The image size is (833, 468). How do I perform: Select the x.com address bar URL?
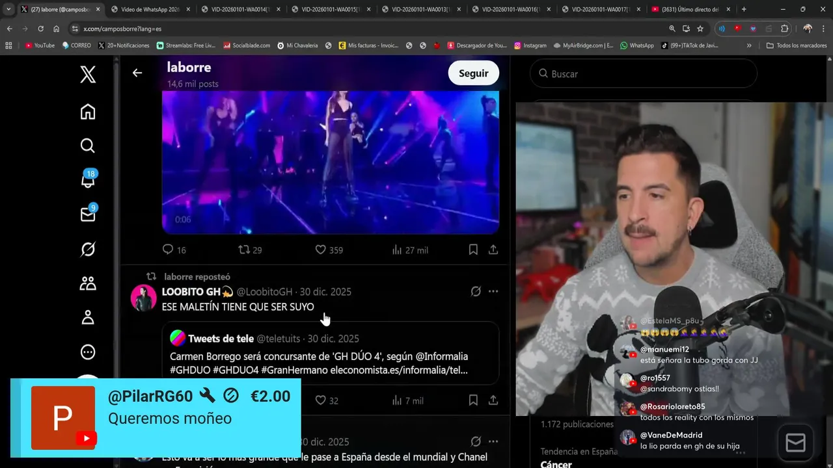(x=123, y=29)
